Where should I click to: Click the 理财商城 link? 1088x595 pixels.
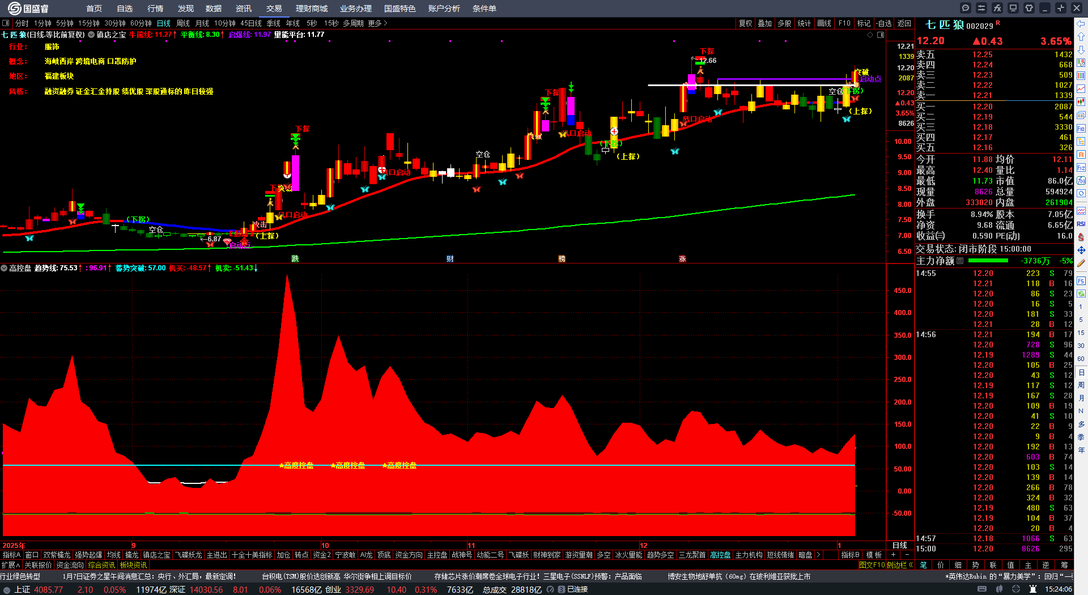pyautogui.click(x=312, y=8)
